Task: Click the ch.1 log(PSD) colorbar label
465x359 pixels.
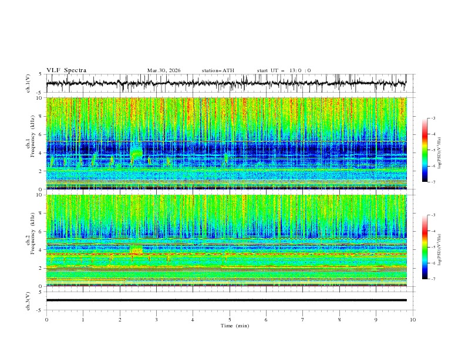Action: 440,153
